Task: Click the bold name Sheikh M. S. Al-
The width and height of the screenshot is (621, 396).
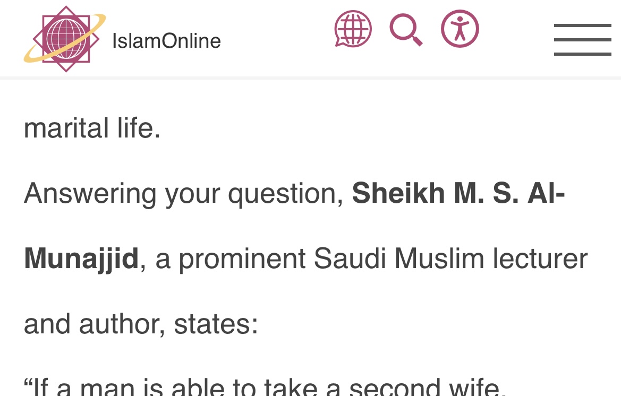Action: pyautogui.click(x=458, y=193)
